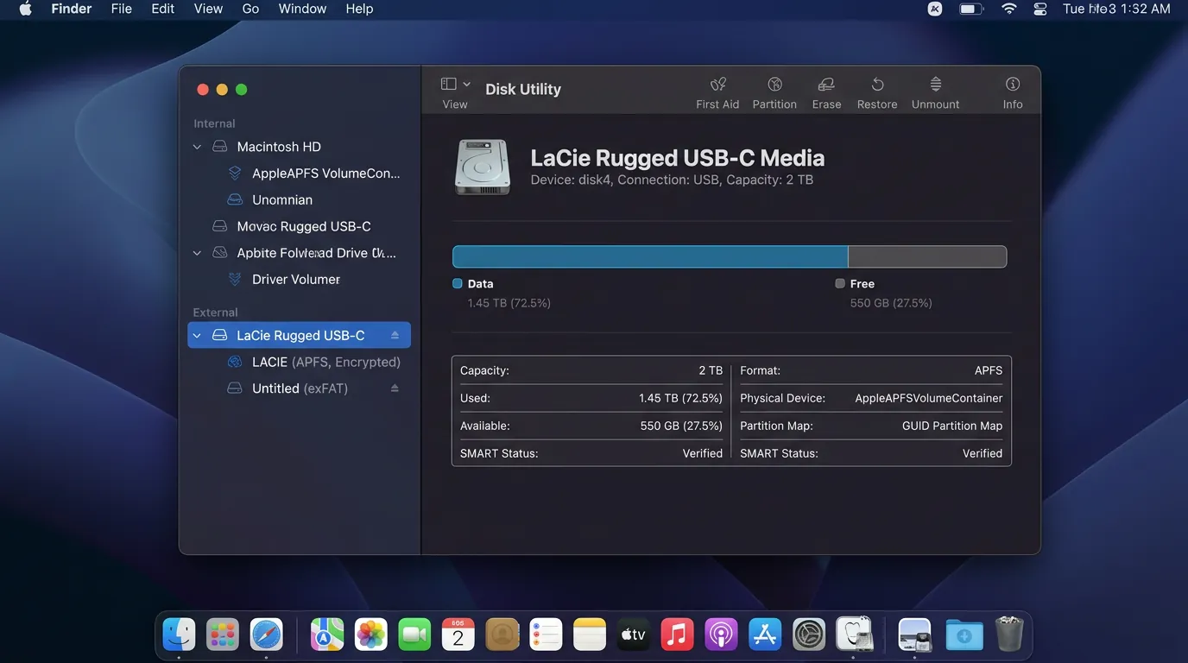The image size is (1188, 663).
Task: Open the Go menu
Action: click(x=250, y=9)
